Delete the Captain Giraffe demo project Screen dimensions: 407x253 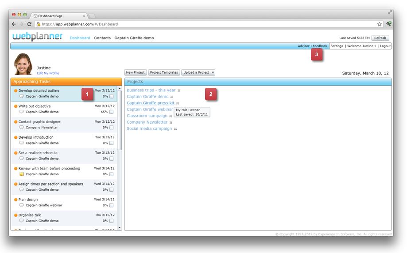tap(172, 97)
